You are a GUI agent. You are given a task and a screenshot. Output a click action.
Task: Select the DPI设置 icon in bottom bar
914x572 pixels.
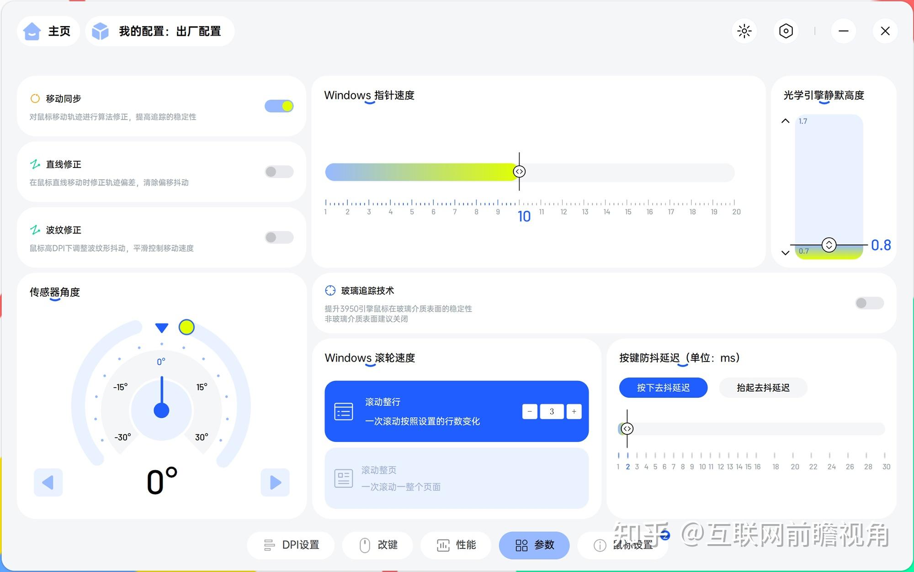point(269,545)
